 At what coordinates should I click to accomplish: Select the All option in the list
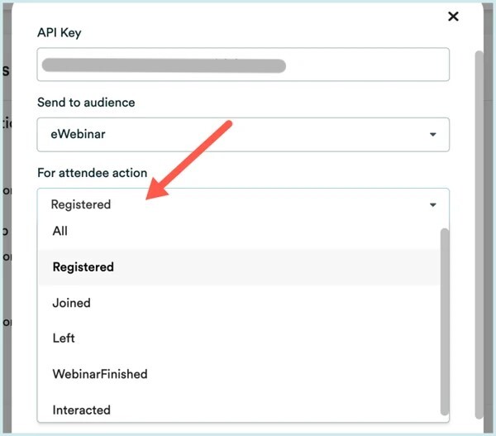pyautogui.click(x=60, y=232)
